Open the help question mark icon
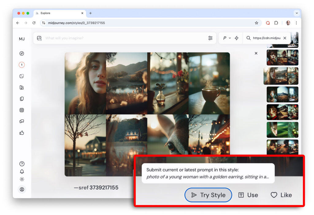 coord(22,164)
